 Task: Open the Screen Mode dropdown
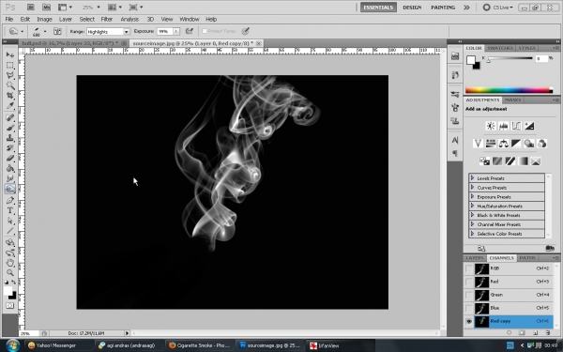136,8
